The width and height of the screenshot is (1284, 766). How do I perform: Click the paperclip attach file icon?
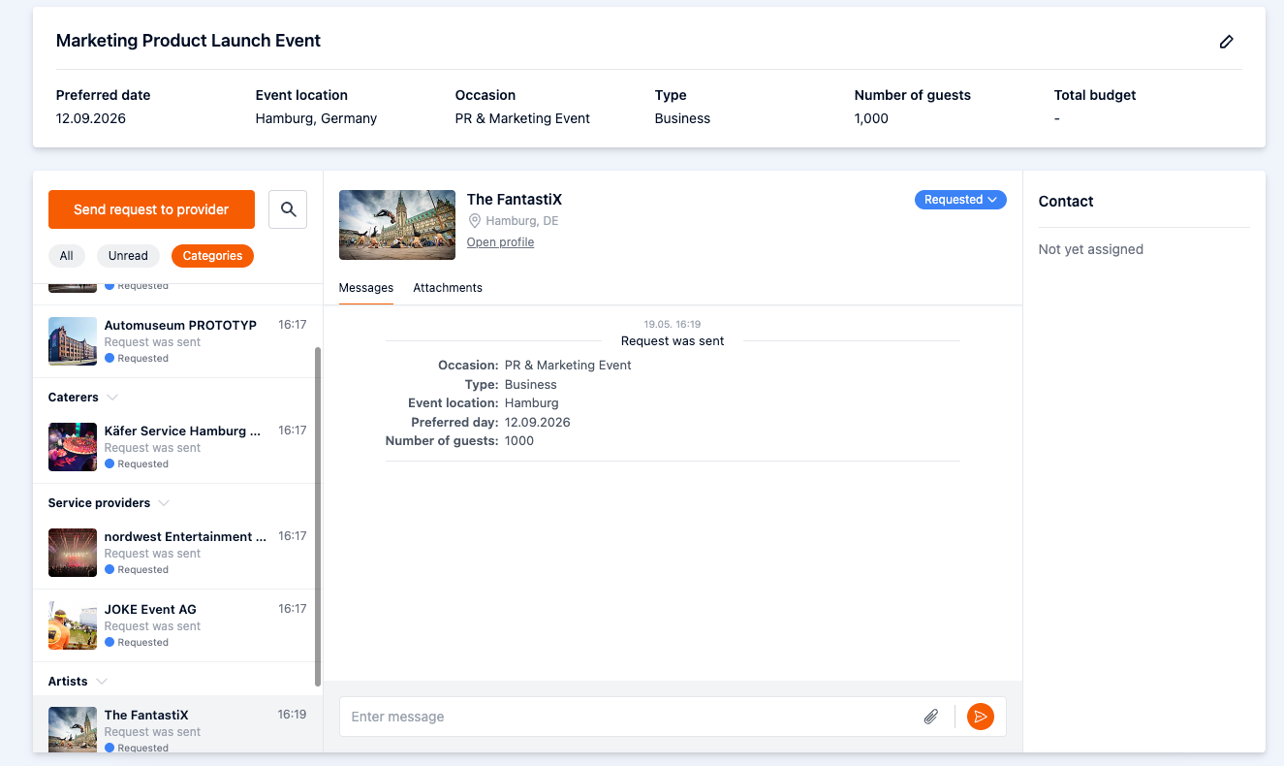[x=931, y=717]
